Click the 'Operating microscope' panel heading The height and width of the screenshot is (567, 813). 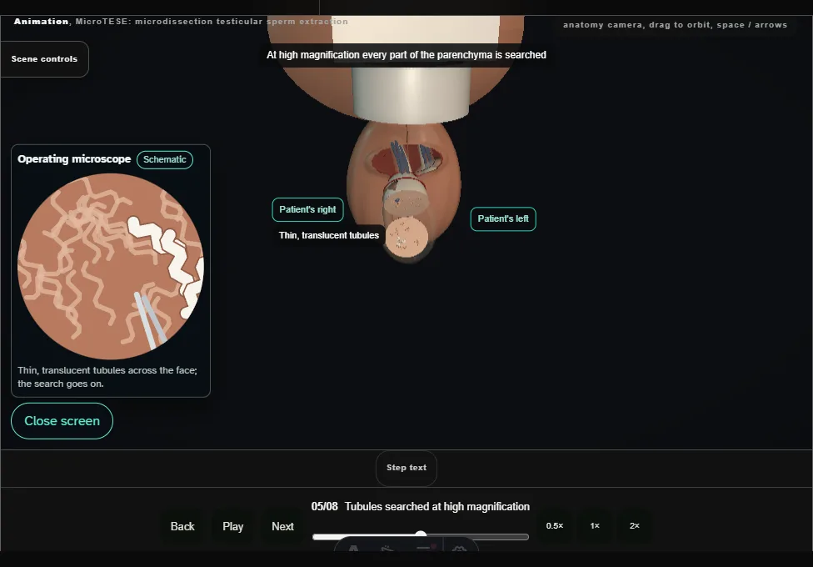pos(74,159)
